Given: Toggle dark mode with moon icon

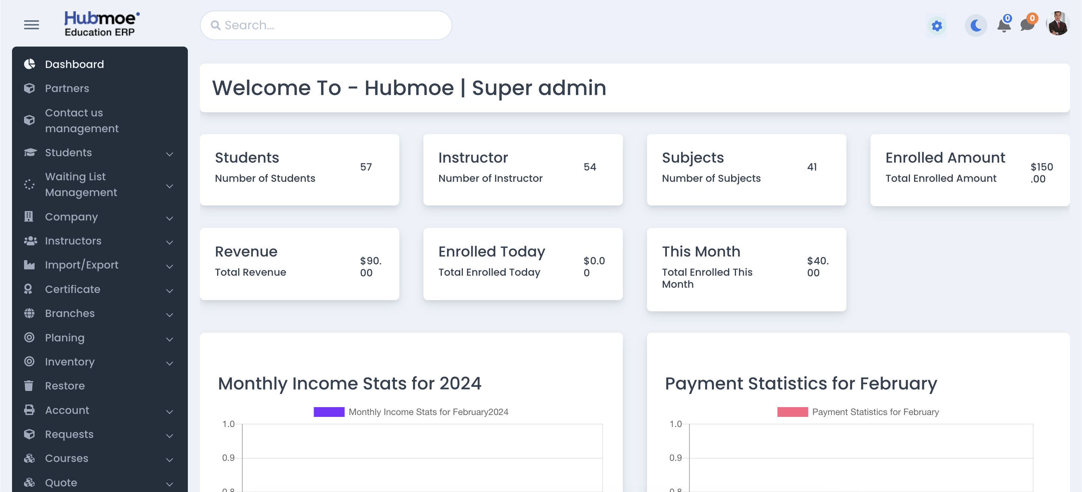Looking at the screenshot, I should pyautogui.click(x=976, y=26).
